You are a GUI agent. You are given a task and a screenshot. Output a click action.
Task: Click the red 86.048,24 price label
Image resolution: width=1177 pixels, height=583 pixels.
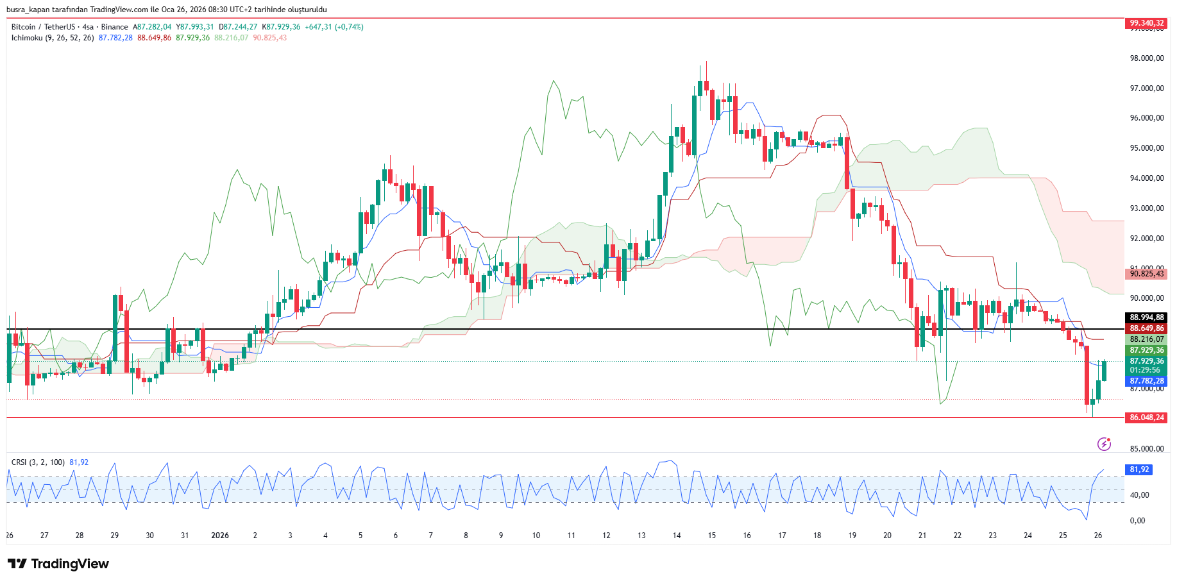[x=1146, y=418]
